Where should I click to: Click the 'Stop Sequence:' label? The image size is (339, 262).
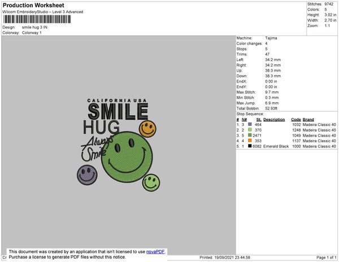tap(250, 114)
